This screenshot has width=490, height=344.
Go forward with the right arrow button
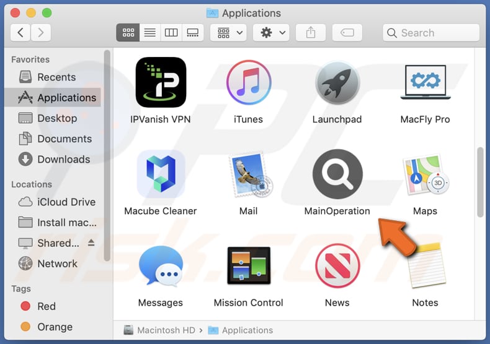[x=40, y=32]
